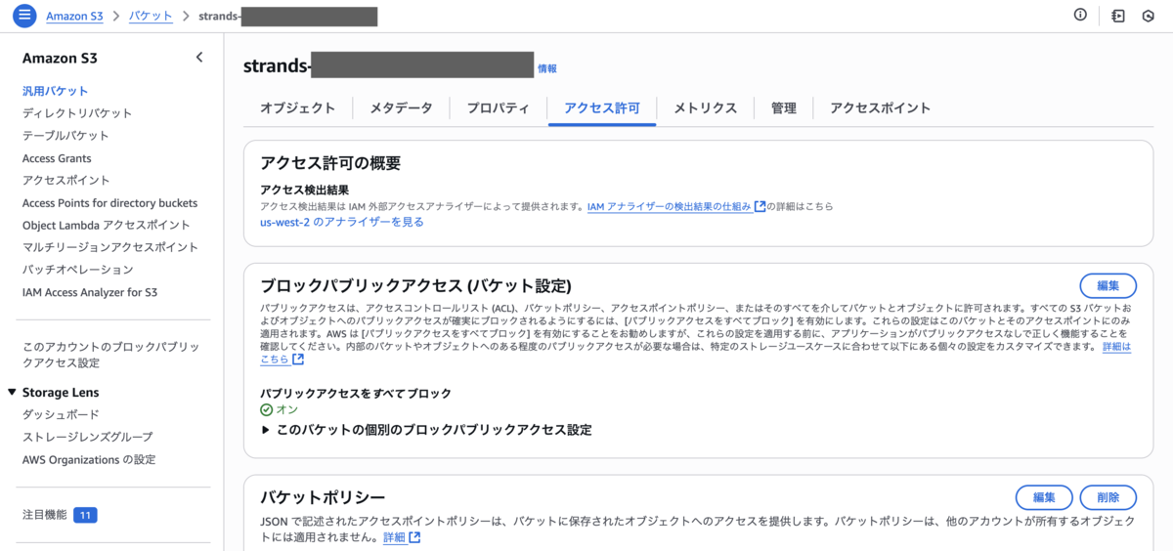Click the アクセス許可の概要 heading
The width and height of the screenshot is (1173, 551).
point(330,164)
